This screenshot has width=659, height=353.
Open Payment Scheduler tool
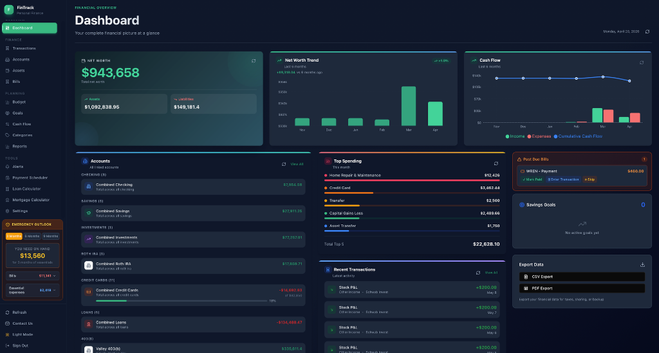pos(30,178)
